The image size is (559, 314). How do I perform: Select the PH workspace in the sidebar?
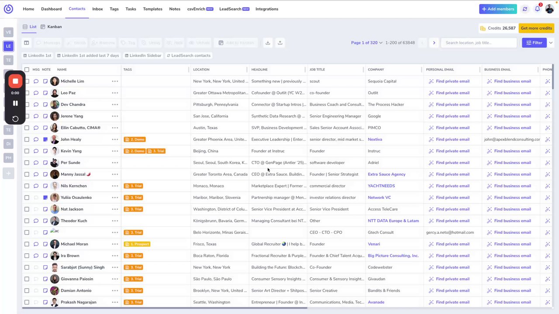[8, 157]
